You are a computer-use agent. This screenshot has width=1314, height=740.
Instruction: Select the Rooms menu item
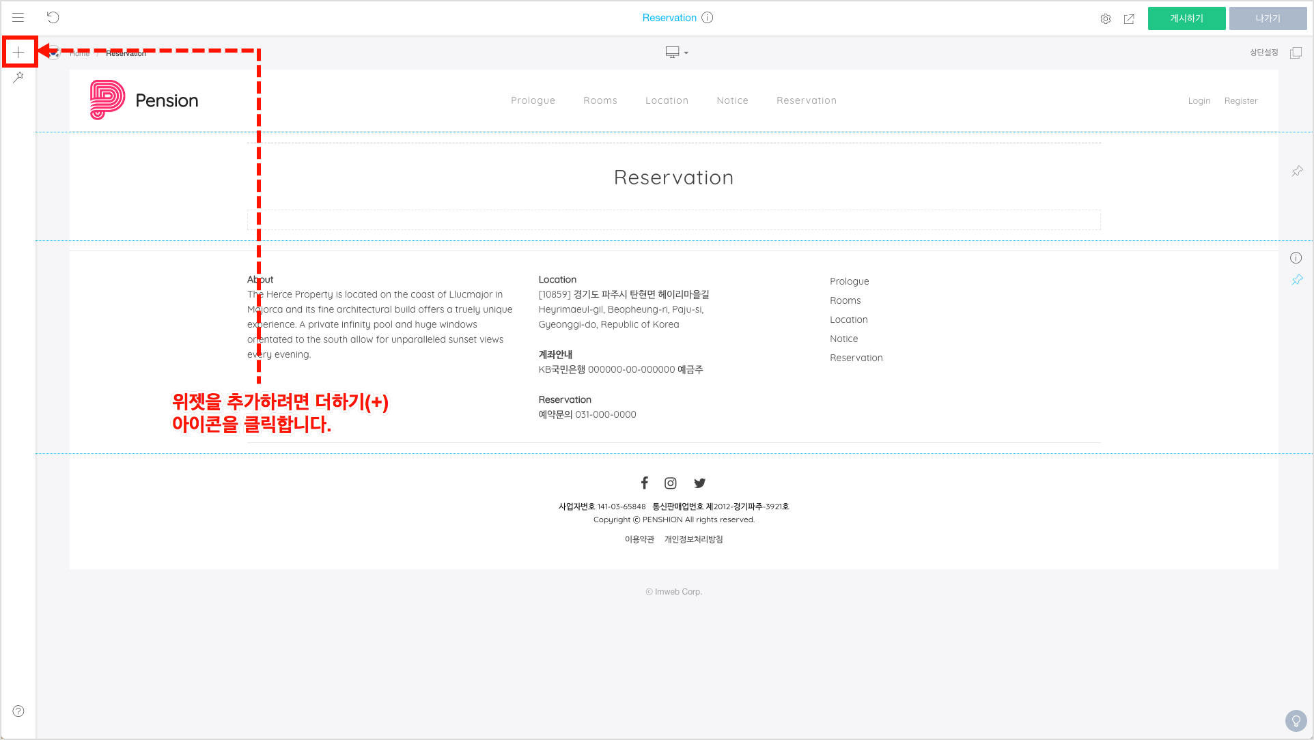[600, 100]
